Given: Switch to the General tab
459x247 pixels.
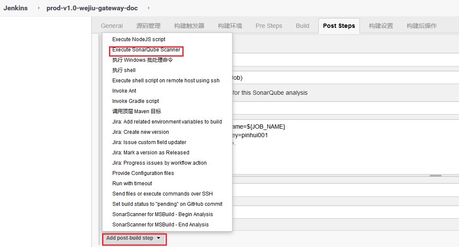Looking at the screenshot, I should pos(112,26).
